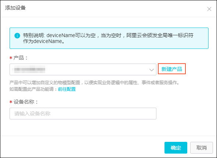The width and height of the screenshot is (217, 158).
Task: Click the 如需配置此产品功能请 hint text
Action: [33, 89]
